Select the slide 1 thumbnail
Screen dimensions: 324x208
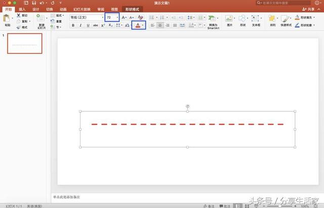(24, 44)
